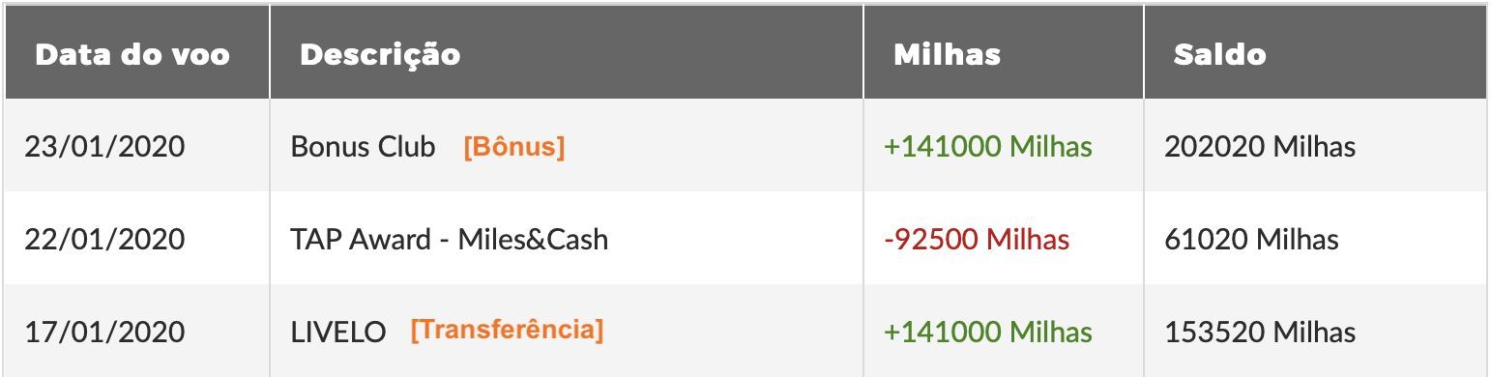The height and width of the screenshot is (377, 1491).
Task: Click the Milhas column header
Action: click(947, 54)
